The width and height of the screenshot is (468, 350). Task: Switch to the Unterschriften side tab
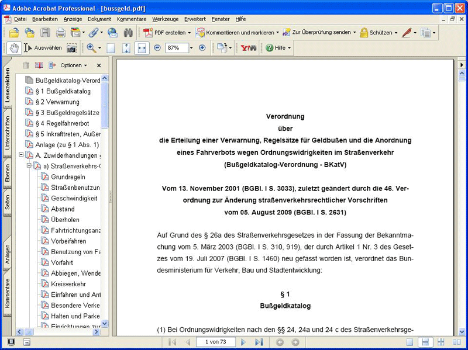tap(7, 133)
